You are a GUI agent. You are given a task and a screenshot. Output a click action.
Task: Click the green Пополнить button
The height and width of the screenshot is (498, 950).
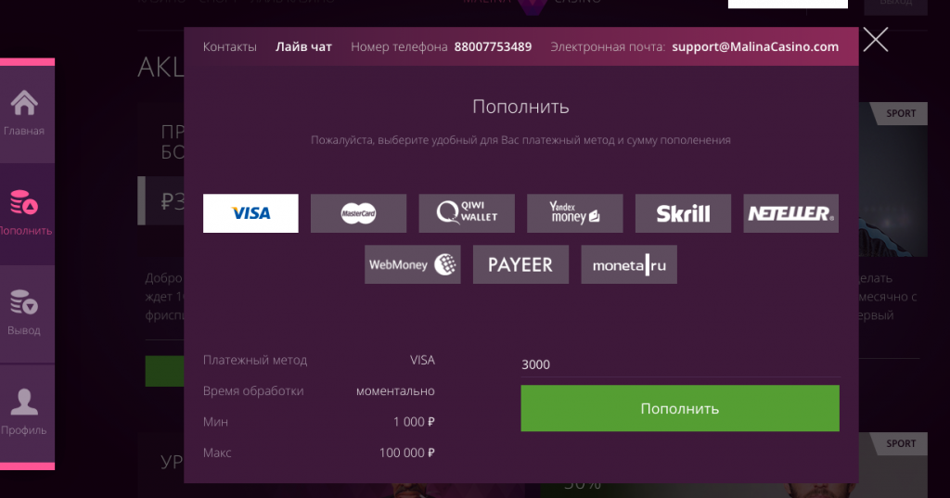pyautogui.click(x=679, y=408)
